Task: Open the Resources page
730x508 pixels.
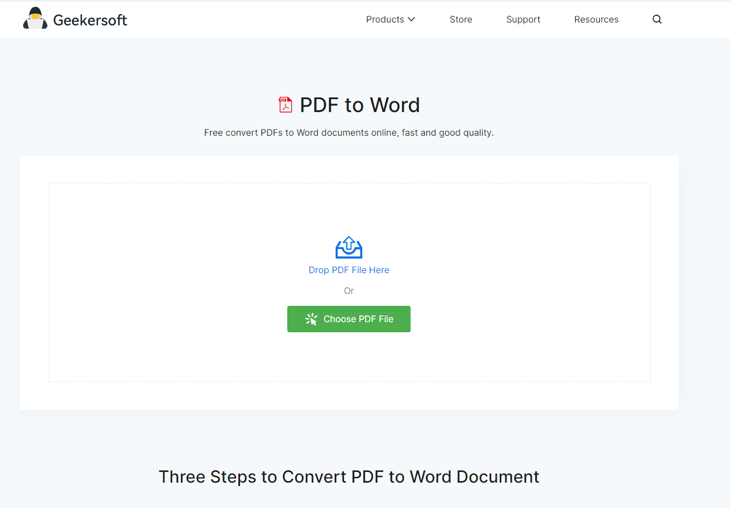Action: click(596, 19)
